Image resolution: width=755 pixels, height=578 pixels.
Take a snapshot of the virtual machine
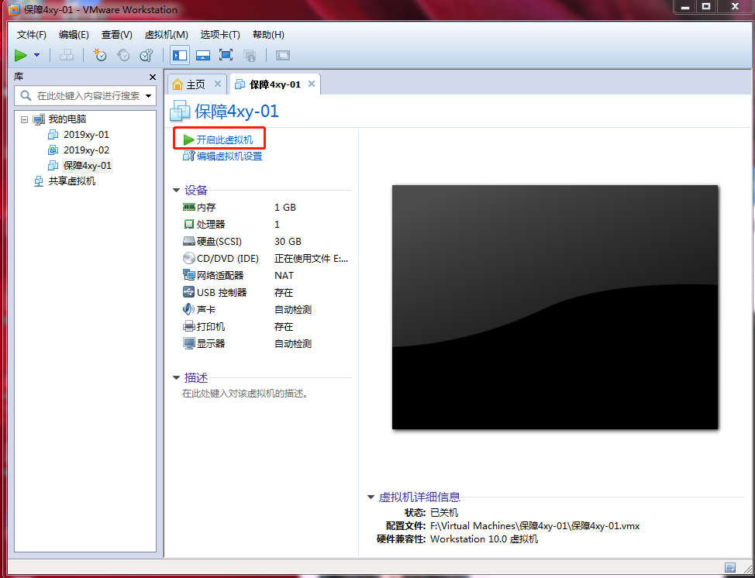100,55
